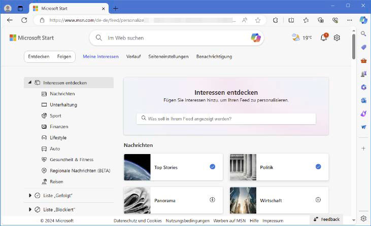Follow Panorama with plus circle
The image size is (371, 226).
pos(213,200)
